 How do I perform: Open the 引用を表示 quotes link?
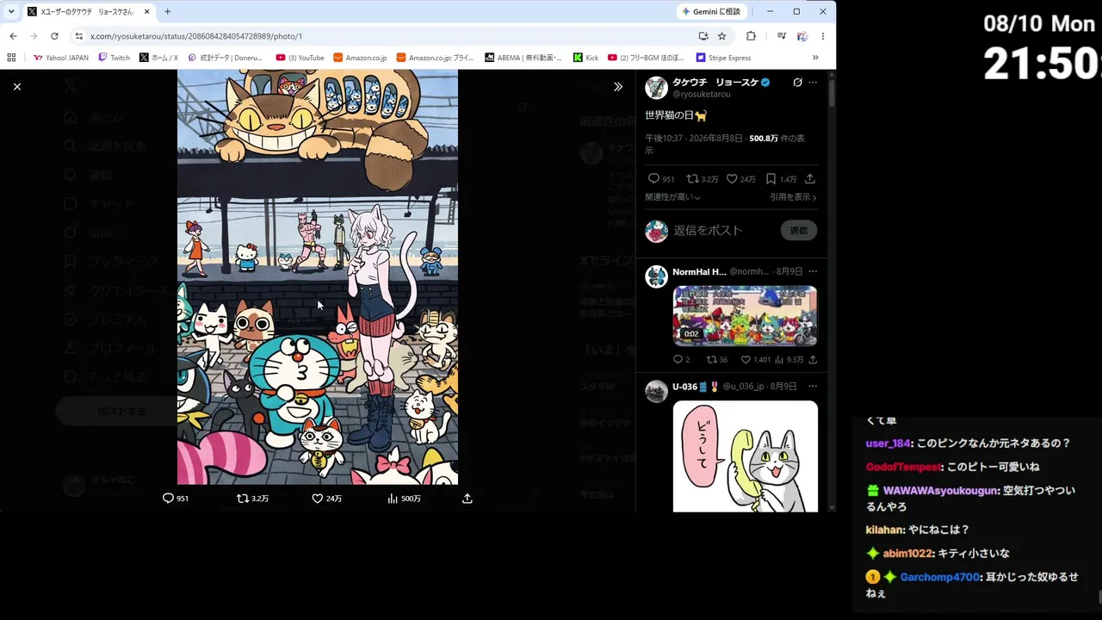point(793,197)
